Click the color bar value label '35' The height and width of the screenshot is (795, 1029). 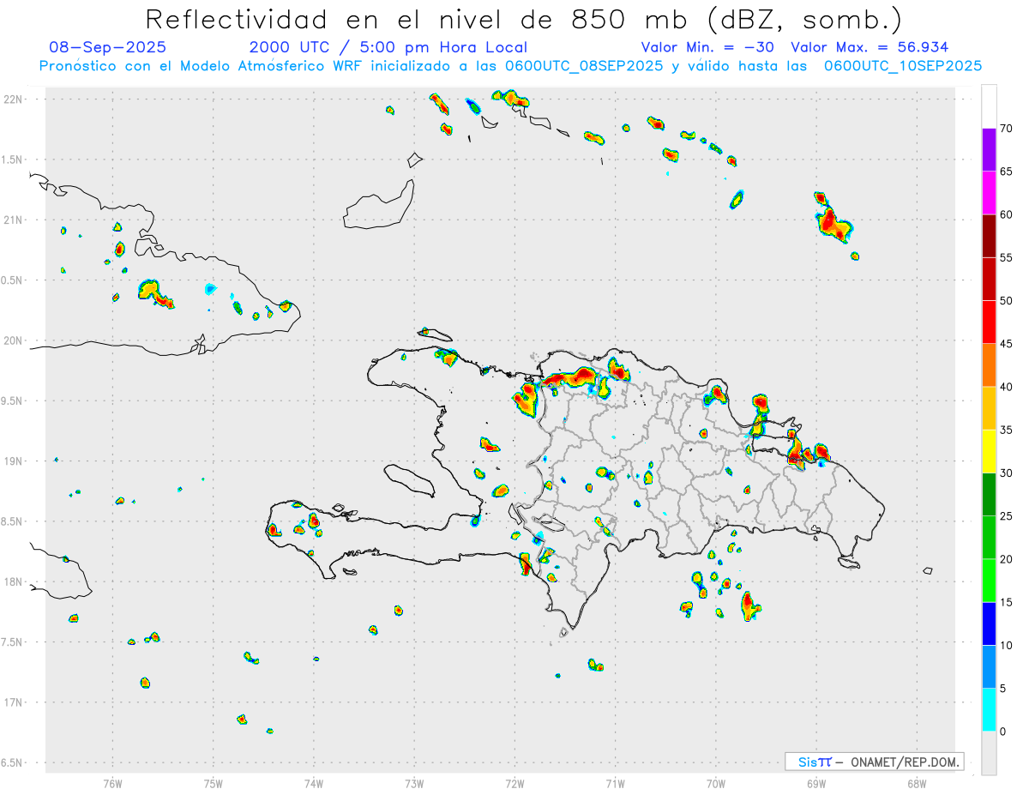click(x=1007, y=430)
